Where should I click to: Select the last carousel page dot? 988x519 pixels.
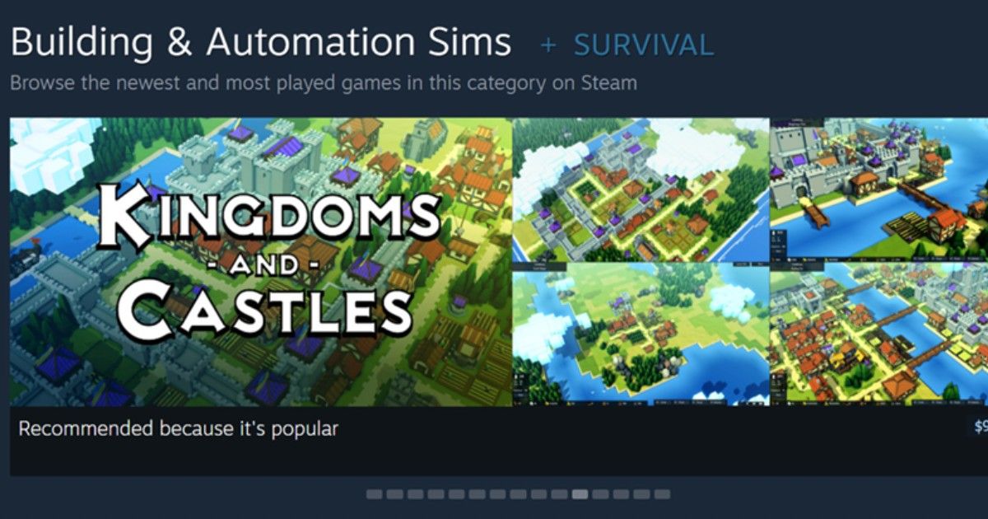(662, 494)
